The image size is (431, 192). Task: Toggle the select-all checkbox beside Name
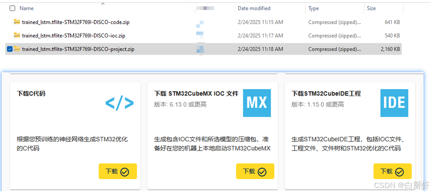click(12, 8)
